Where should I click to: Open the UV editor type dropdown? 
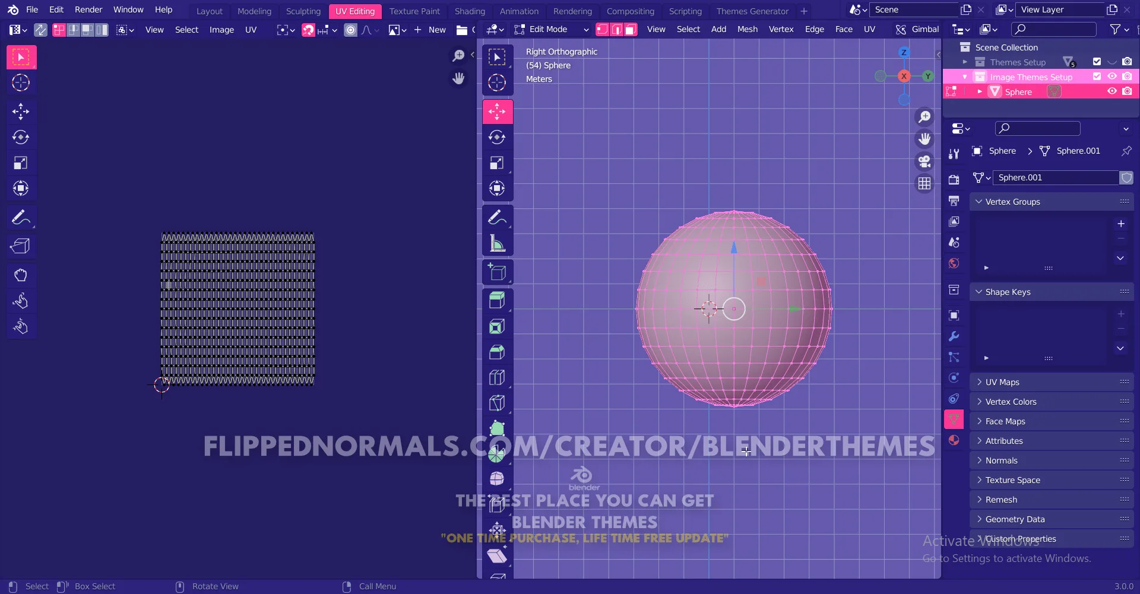(18, 30)
